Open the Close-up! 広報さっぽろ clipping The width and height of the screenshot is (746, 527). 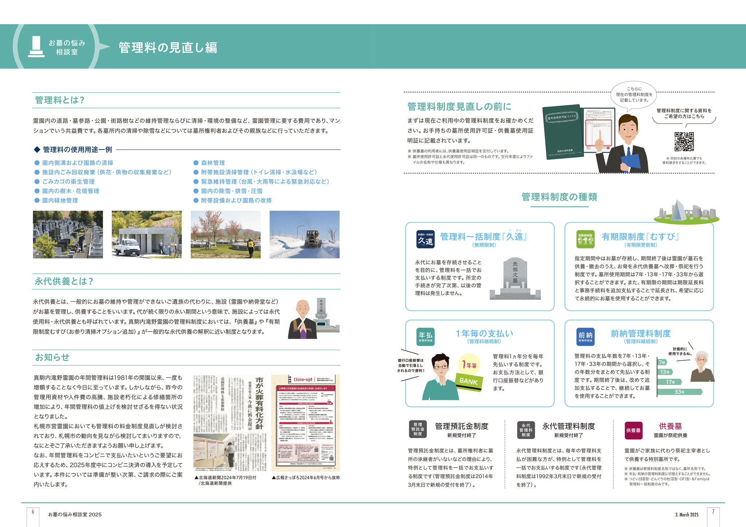[306, 423]
